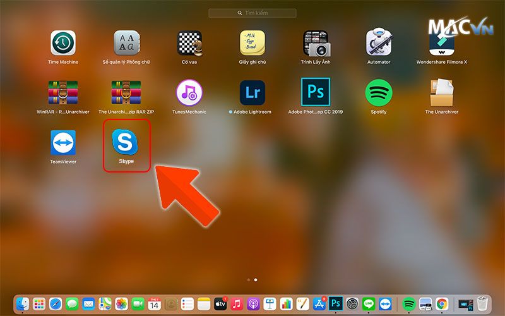The width and height of the screenshot is (505, 316).
Task: Click TeamViewer icon in the Dock
Action: [385, 304]
